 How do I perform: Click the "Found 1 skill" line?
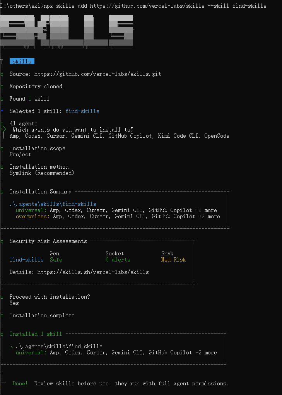(29, 99)
